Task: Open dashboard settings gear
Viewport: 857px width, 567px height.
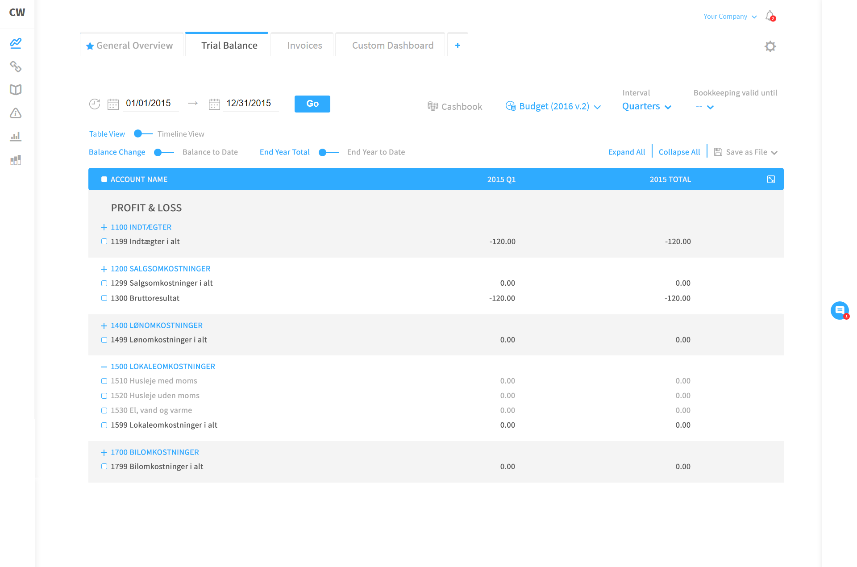Action: click(770, 46)
